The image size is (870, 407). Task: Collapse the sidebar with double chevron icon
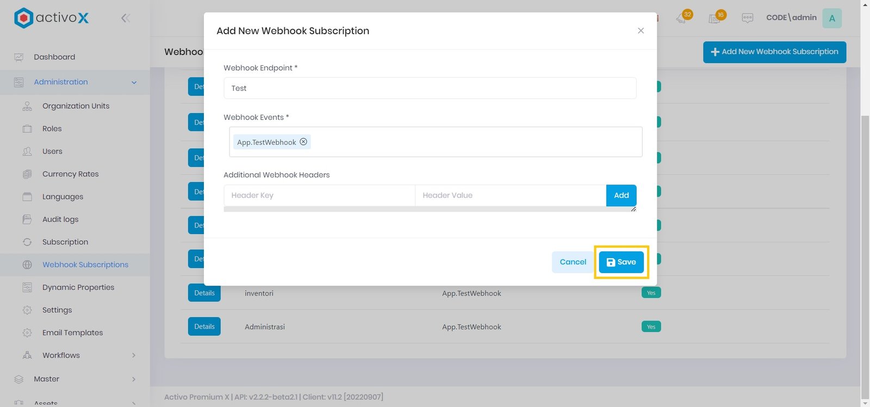tap(126, 18)
